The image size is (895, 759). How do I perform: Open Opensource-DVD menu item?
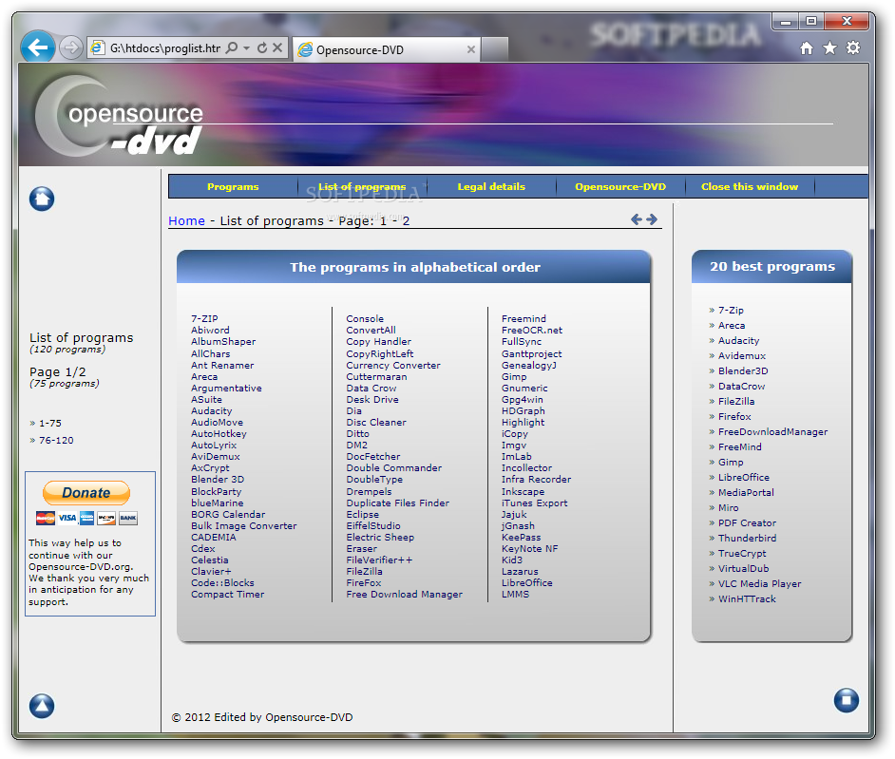pos(620,186)
